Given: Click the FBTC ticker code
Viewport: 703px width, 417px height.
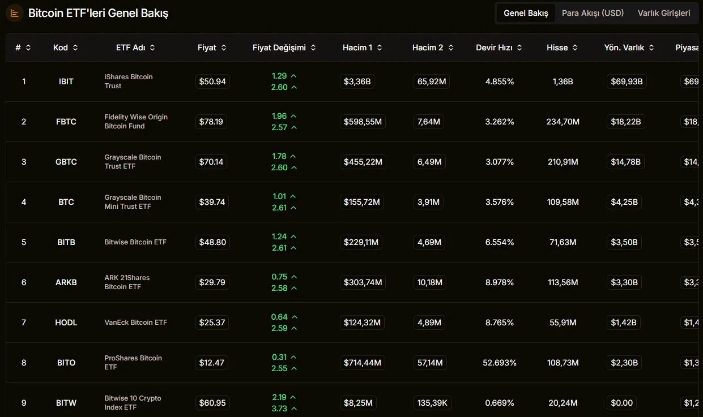Looking at the screenshot, I should point(66,122).
